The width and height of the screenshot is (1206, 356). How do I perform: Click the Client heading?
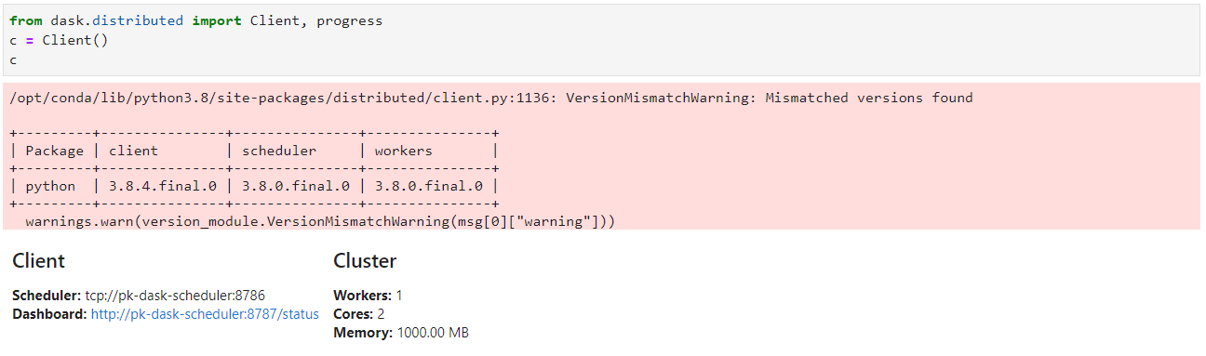pos(39,261)
